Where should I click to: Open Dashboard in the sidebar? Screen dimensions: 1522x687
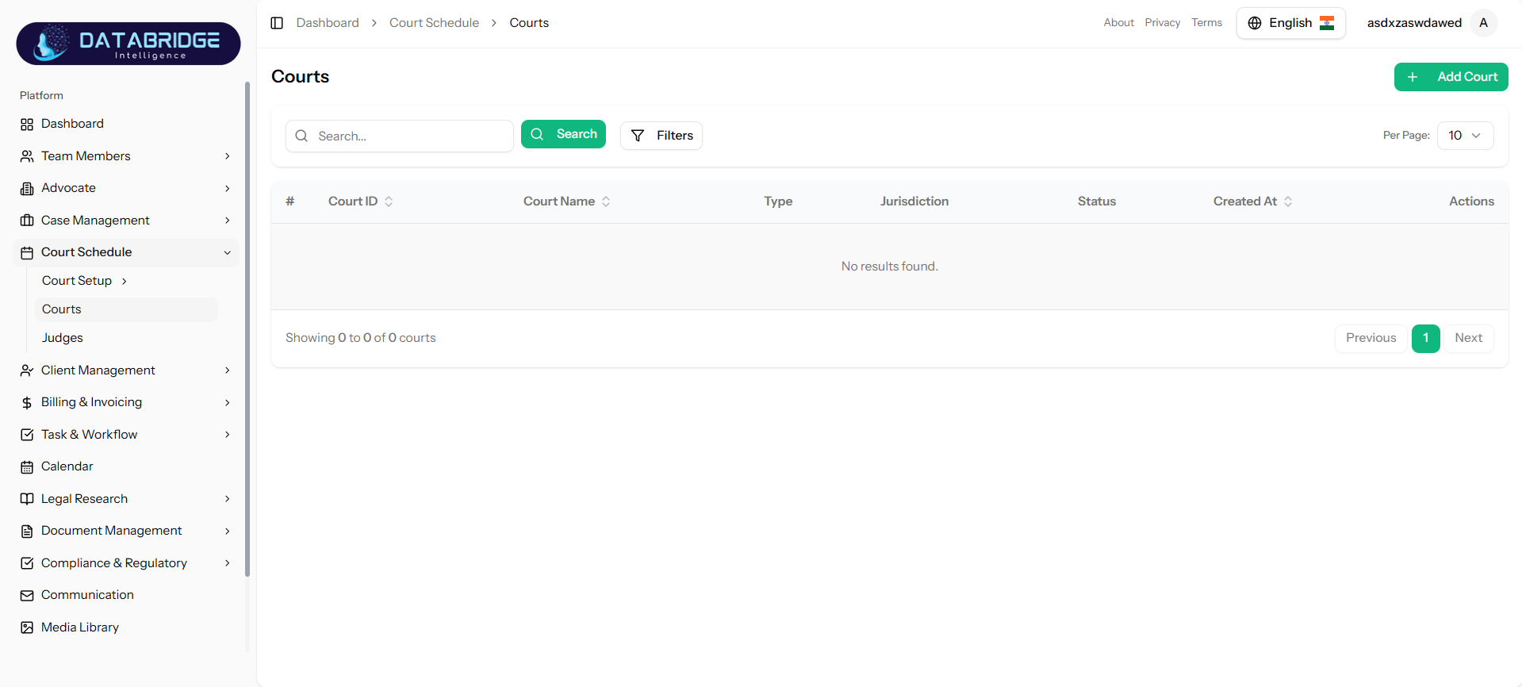pyautogui.click(x=127, y=124)
